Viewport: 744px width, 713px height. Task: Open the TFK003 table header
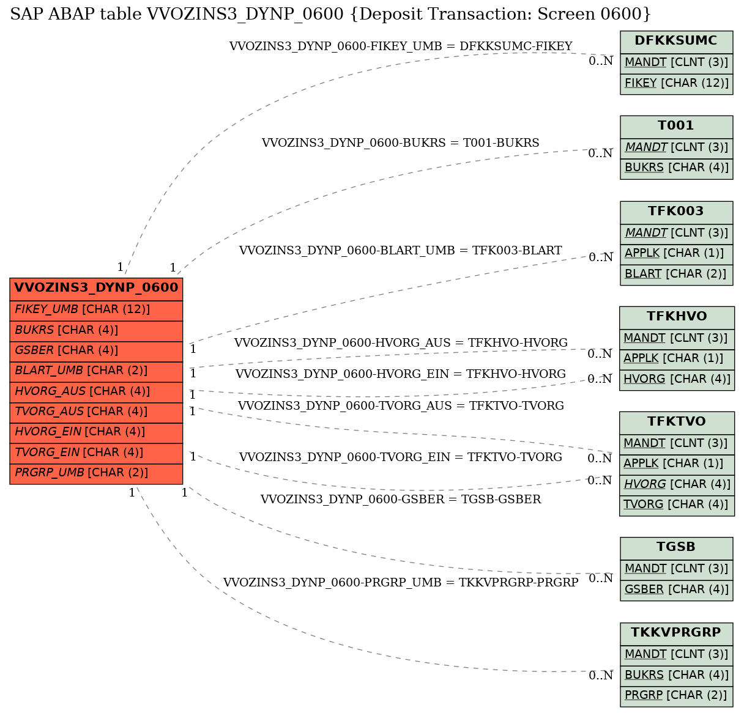click(x=676, y=212)
